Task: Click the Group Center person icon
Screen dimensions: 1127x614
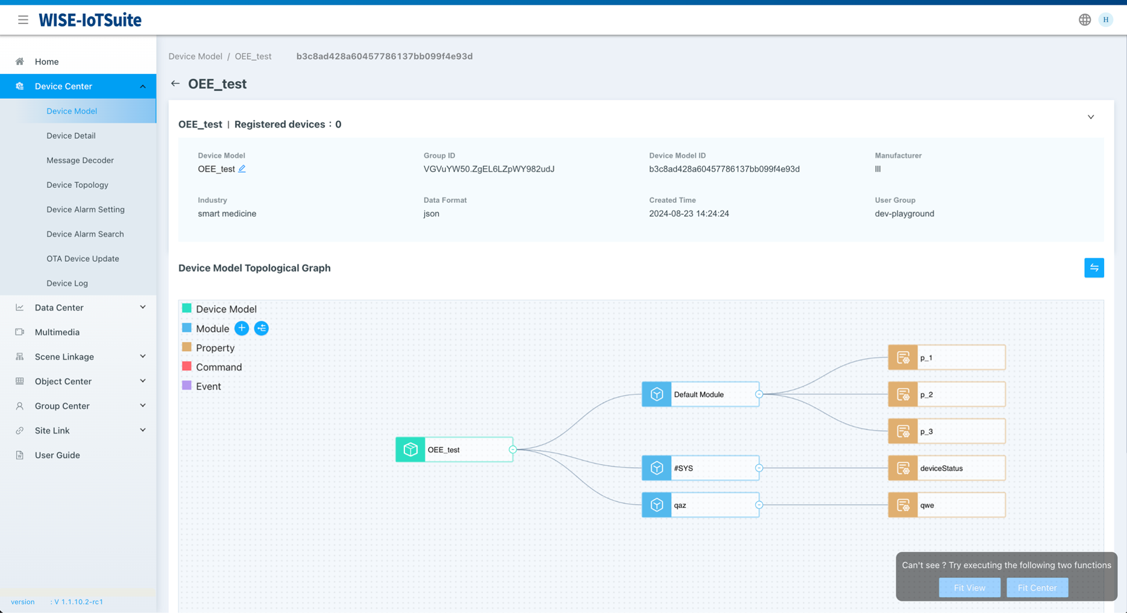Action: (x=20, y=406)
